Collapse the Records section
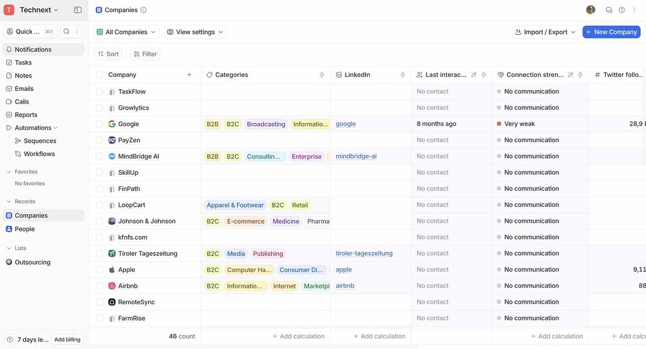 (9, 201)
